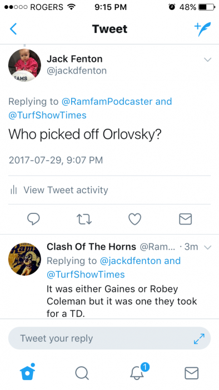The width and height of the screenshot is (219, 390).
Task: Share tweet via direct message envelope
Action: tap(186, 219)
